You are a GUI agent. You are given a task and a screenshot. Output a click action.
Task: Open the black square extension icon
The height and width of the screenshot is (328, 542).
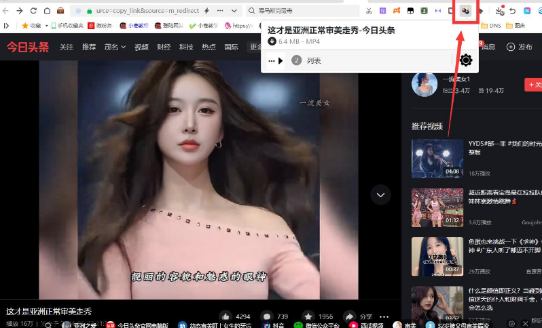coord(410,11)
